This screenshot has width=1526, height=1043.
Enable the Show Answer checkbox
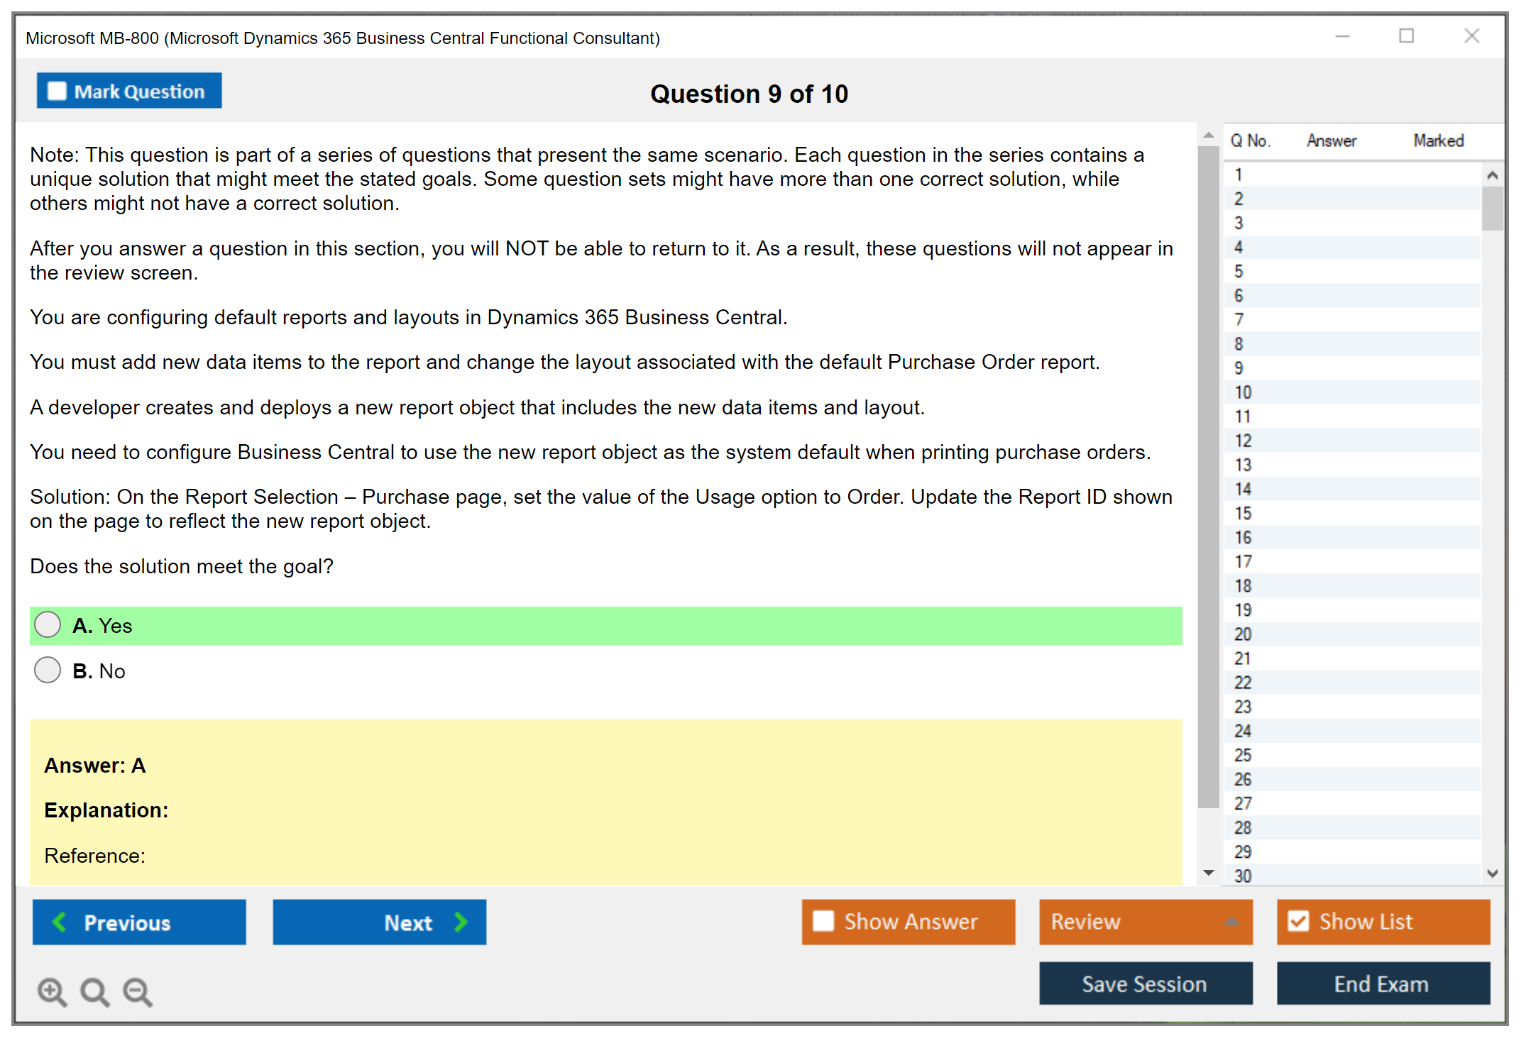[x=823, y=921]
